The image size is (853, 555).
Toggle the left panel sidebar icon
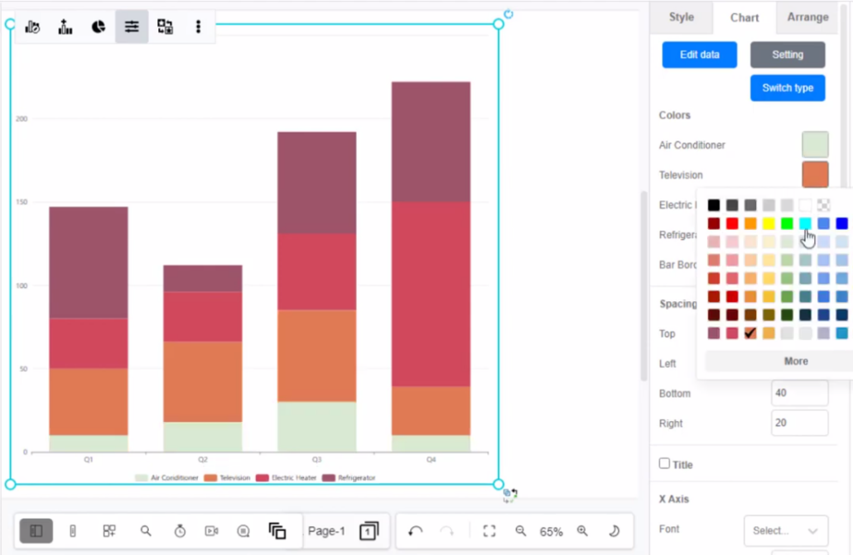[35, 531]
